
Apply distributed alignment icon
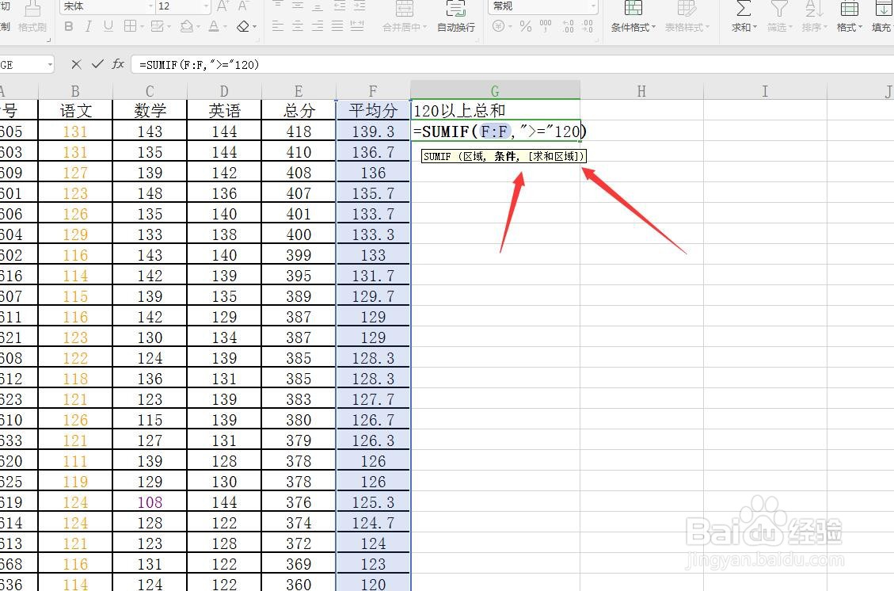point(357,26)
